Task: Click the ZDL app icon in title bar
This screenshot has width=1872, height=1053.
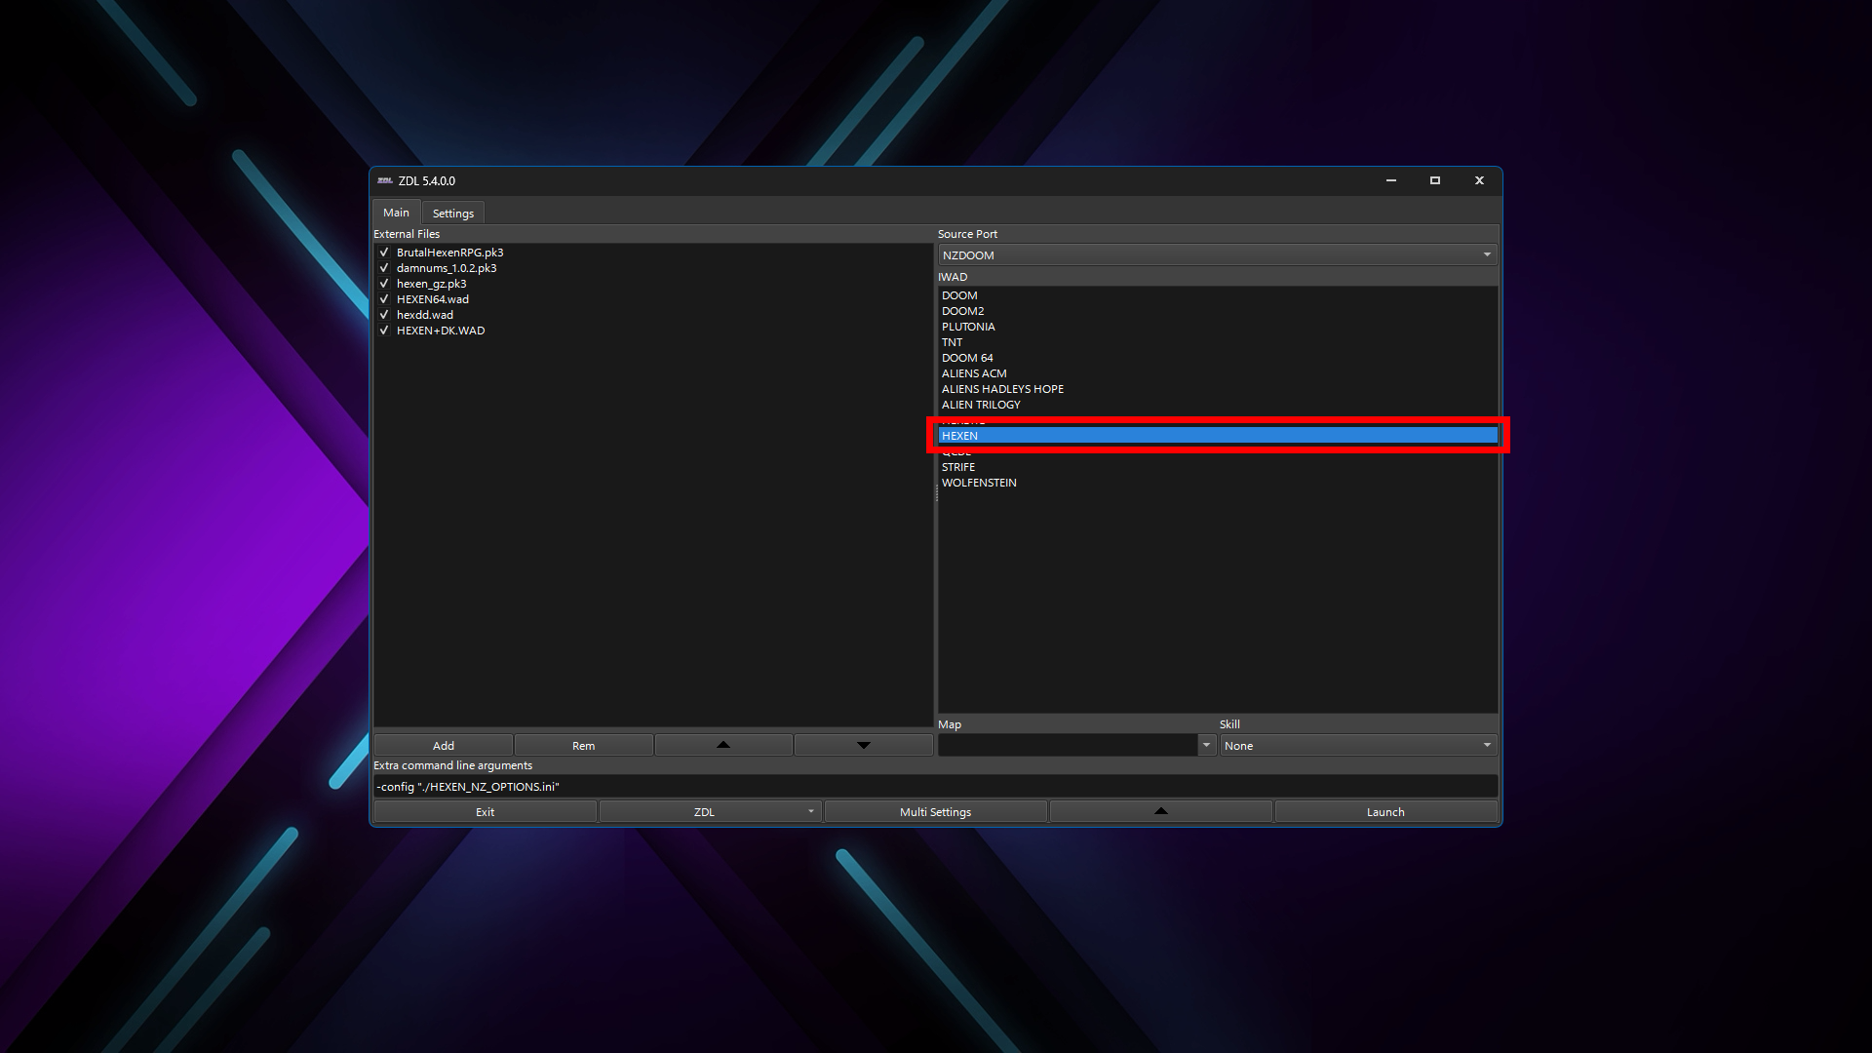Action: point(385,180)
